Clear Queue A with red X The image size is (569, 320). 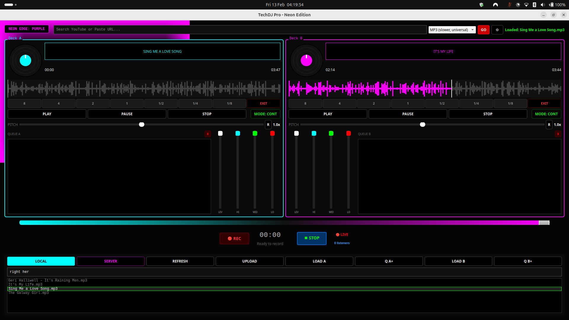207,134
